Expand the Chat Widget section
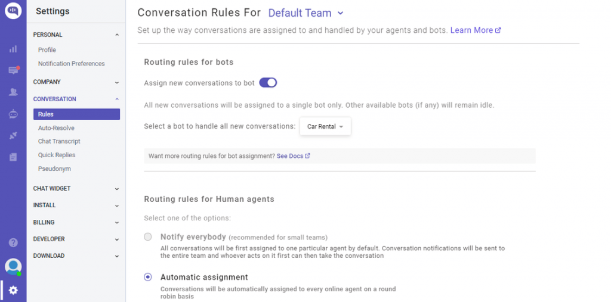This screenshot has width=611, height=302. [76, 188]
